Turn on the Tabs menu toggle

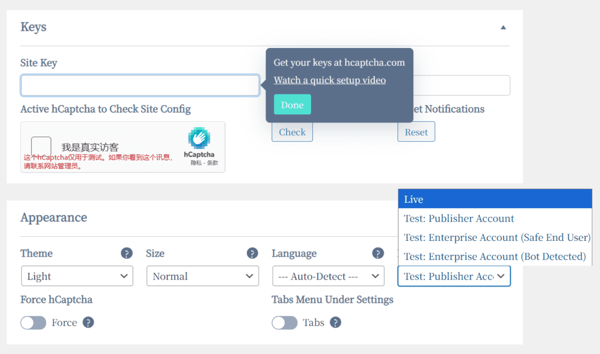coord(285,323)
